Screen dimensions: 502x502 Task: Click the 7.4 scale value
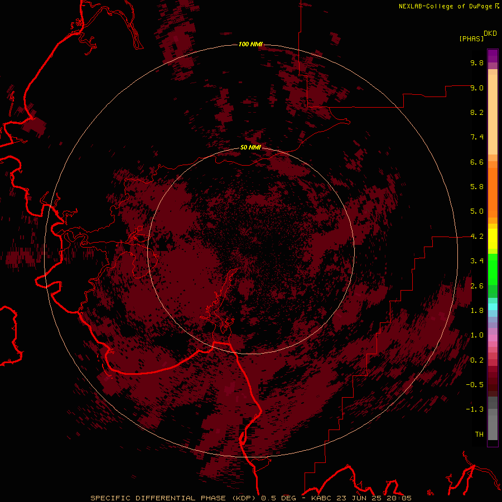tap(477, 137)
